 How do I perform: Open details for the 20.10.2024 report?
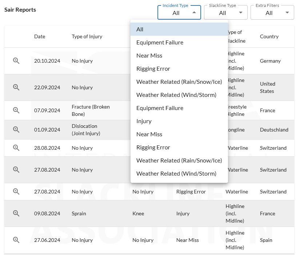click(x=16, y=61)
